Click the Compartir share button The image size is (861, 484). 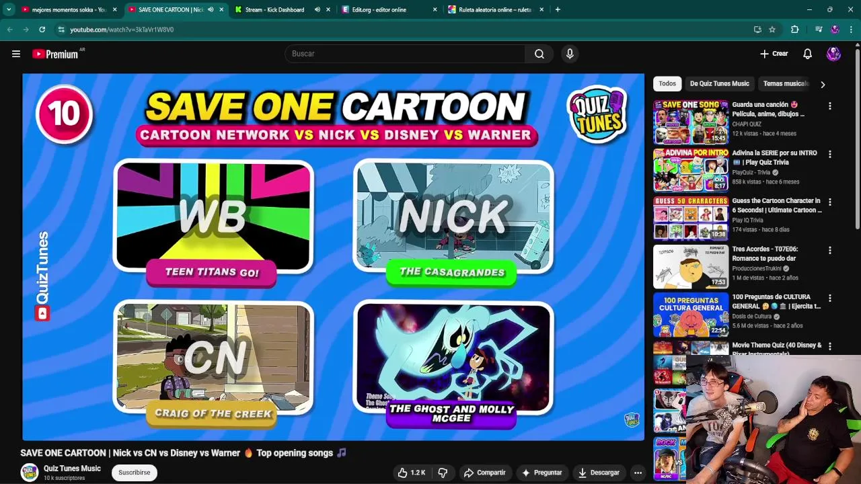pos(484,473)
